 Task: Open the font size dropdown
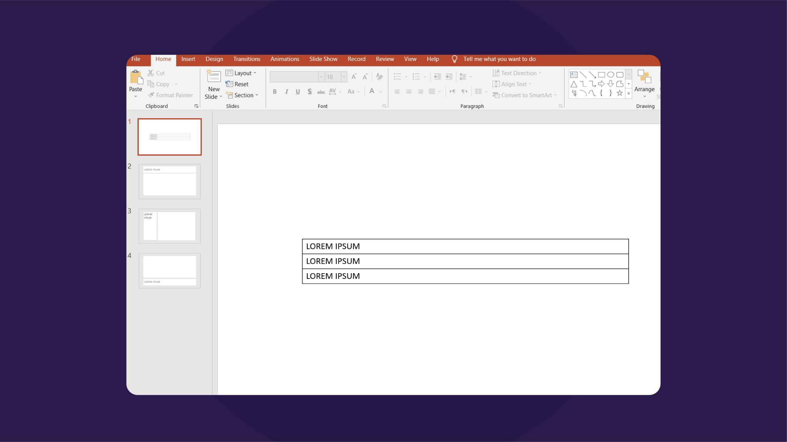point(343,77)
